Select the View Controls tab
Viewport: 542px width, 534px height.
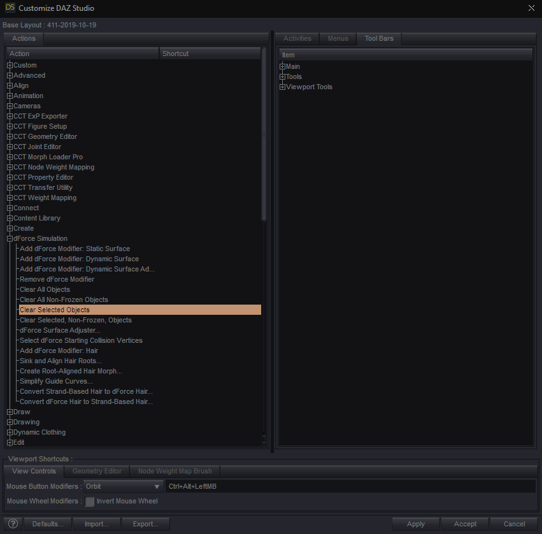tap(34, 471)
